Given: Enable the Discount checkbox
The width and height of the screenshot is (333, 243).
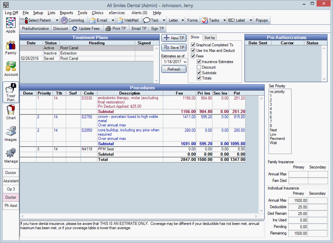Looking at the screenshot, I should click(x=199, y=67).
